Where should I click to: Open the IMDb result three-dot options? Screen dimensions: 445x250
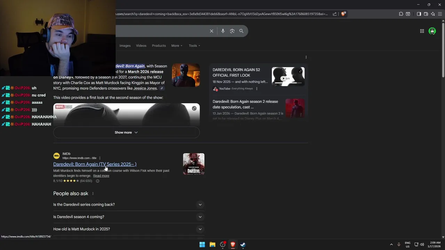(100, 158)
